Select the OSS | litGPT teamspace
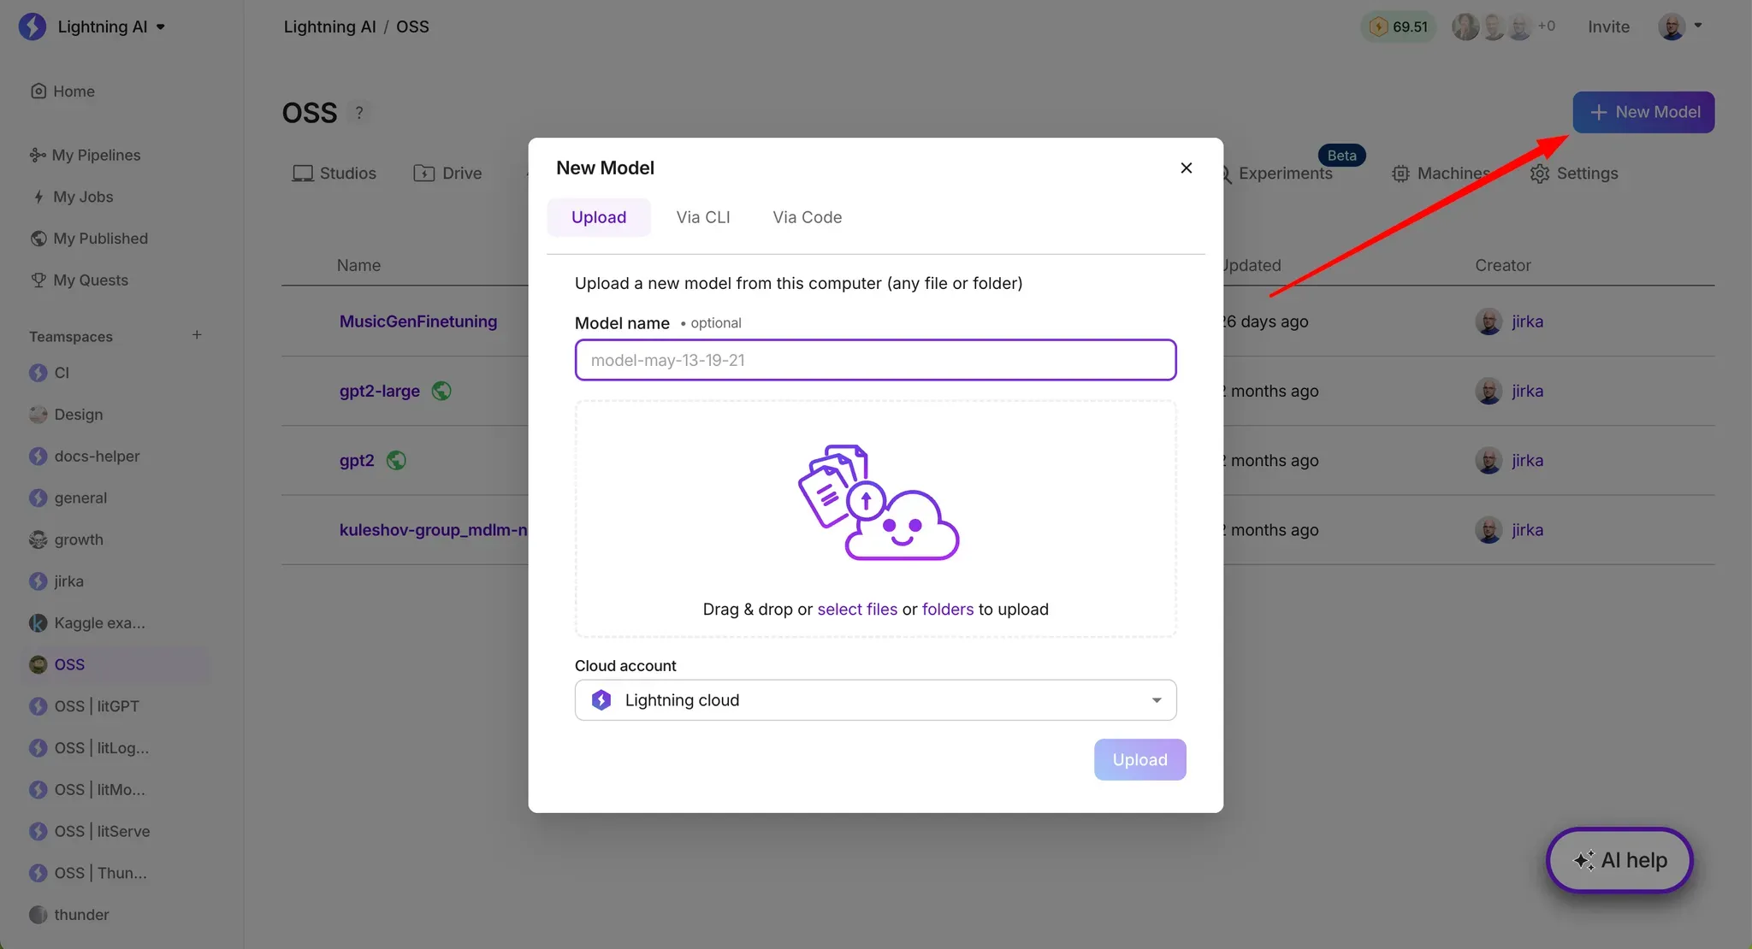 (84, 706)
